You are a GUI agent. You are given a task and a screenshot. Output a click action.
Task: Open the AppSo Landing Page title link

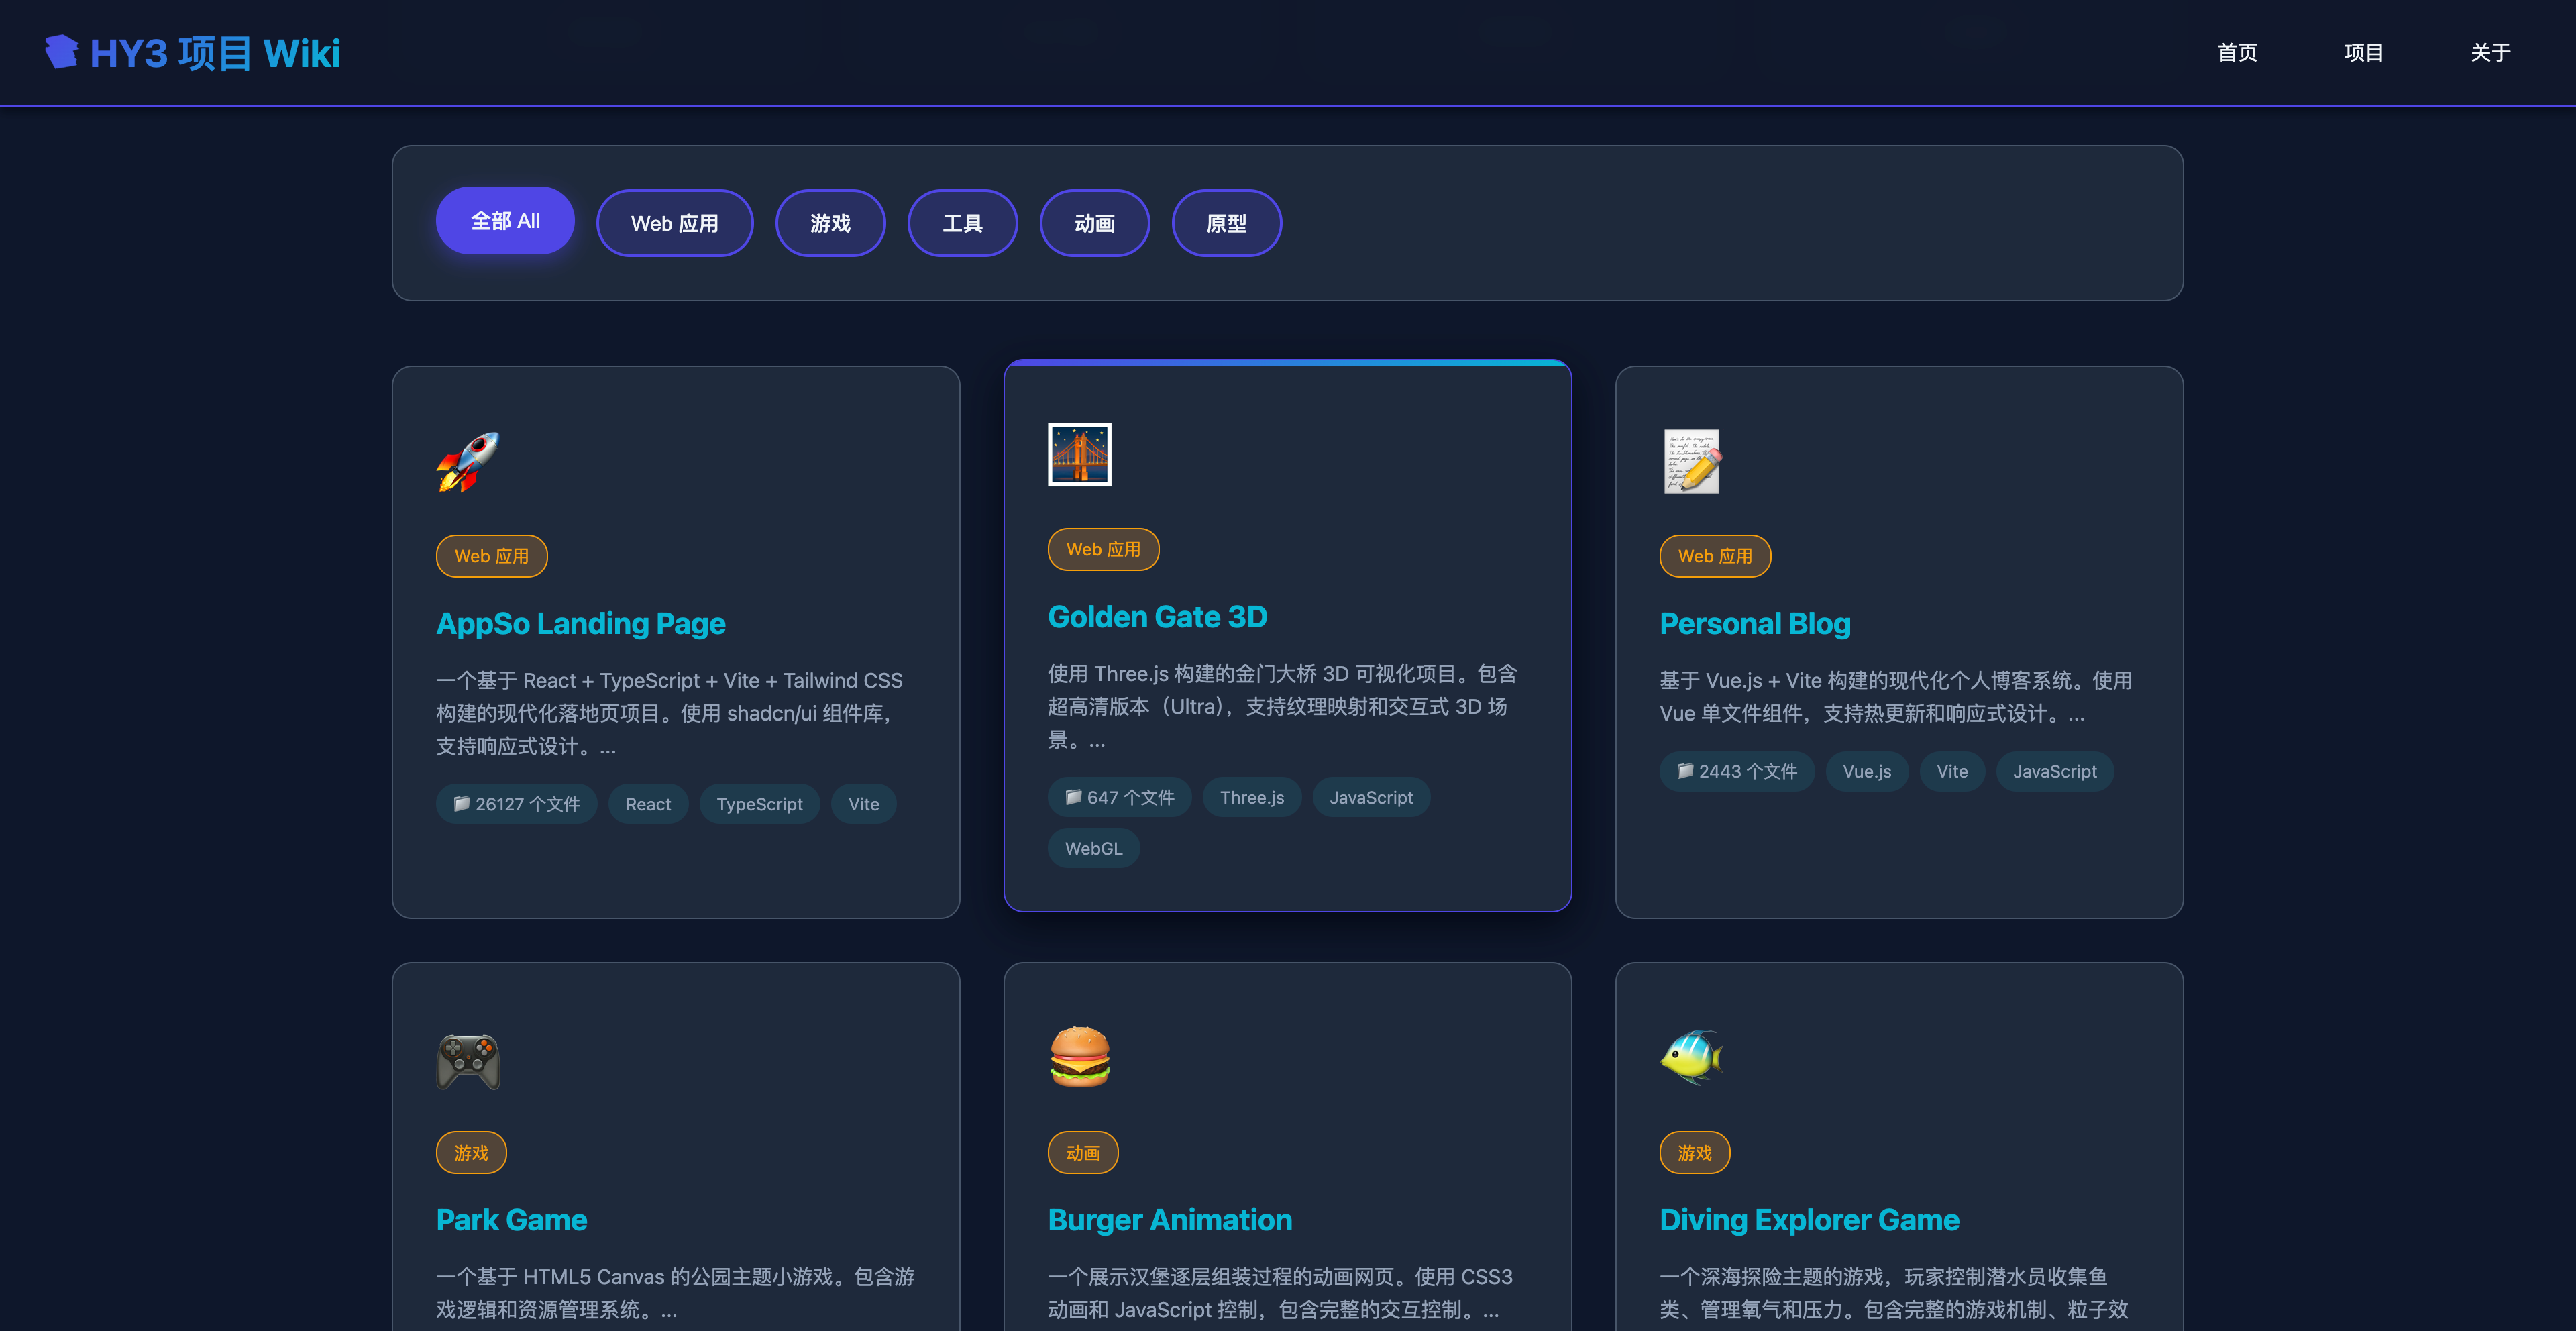coord(580,624)
